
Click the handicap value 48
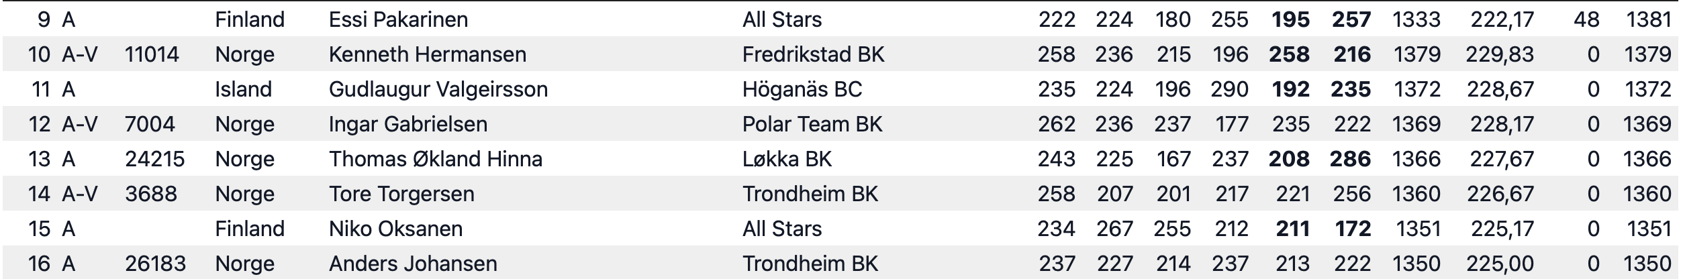point(1586,19)
